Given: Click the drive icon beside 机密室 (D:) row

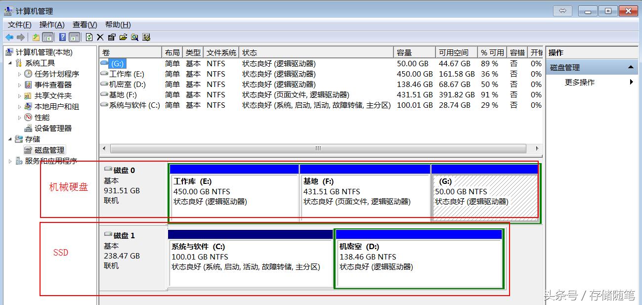Looking at the screenshot, I should coord(104,84).
